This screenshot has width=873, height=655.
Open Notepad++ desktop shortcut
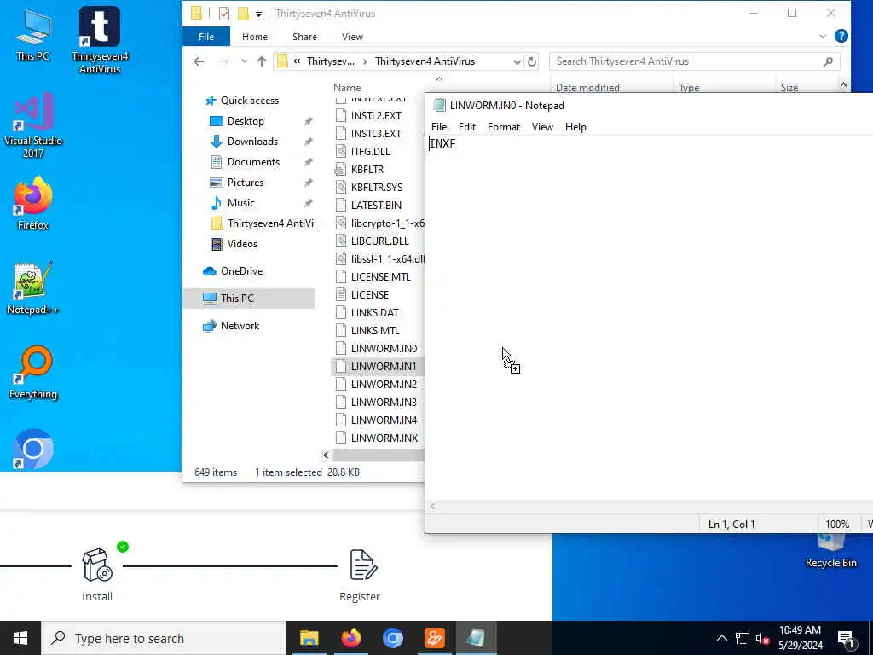[33, 288]
